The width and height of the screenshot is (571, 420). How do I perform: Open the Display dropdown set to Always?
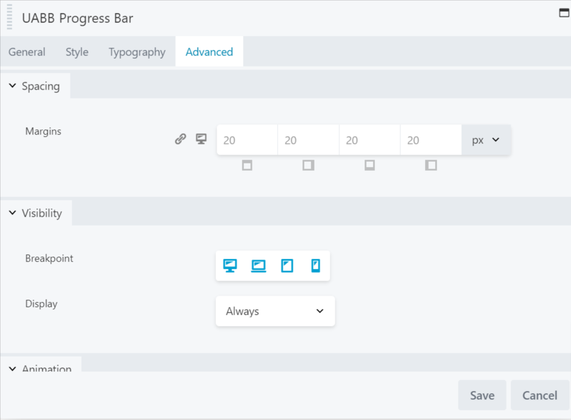pyautogui.click(x=275, y=311)
